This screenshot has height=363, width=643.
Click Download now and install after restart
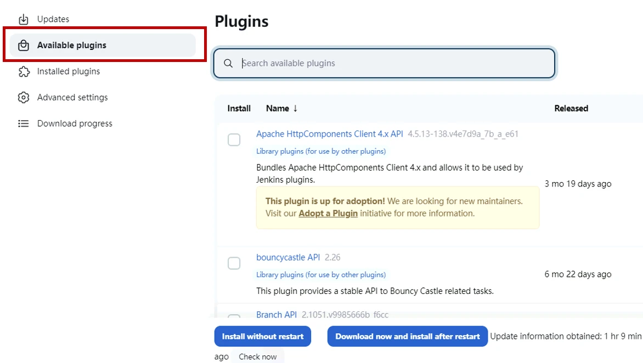tap(408, 337)
